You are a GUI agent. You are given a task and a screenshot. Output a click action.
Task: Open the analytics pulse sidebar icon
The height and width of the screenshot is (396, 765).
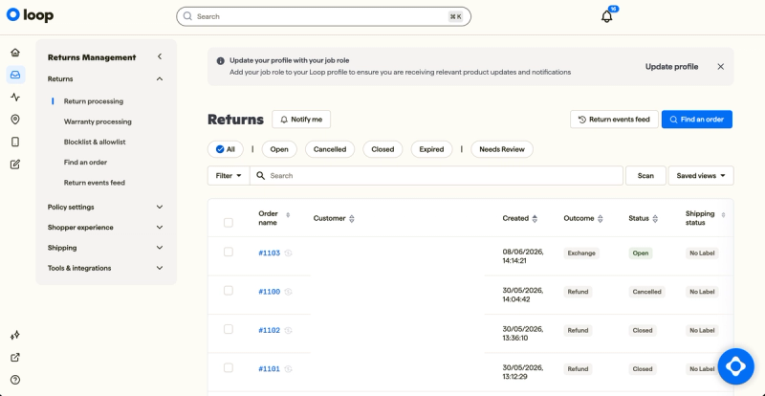click(x=15, y=98)
